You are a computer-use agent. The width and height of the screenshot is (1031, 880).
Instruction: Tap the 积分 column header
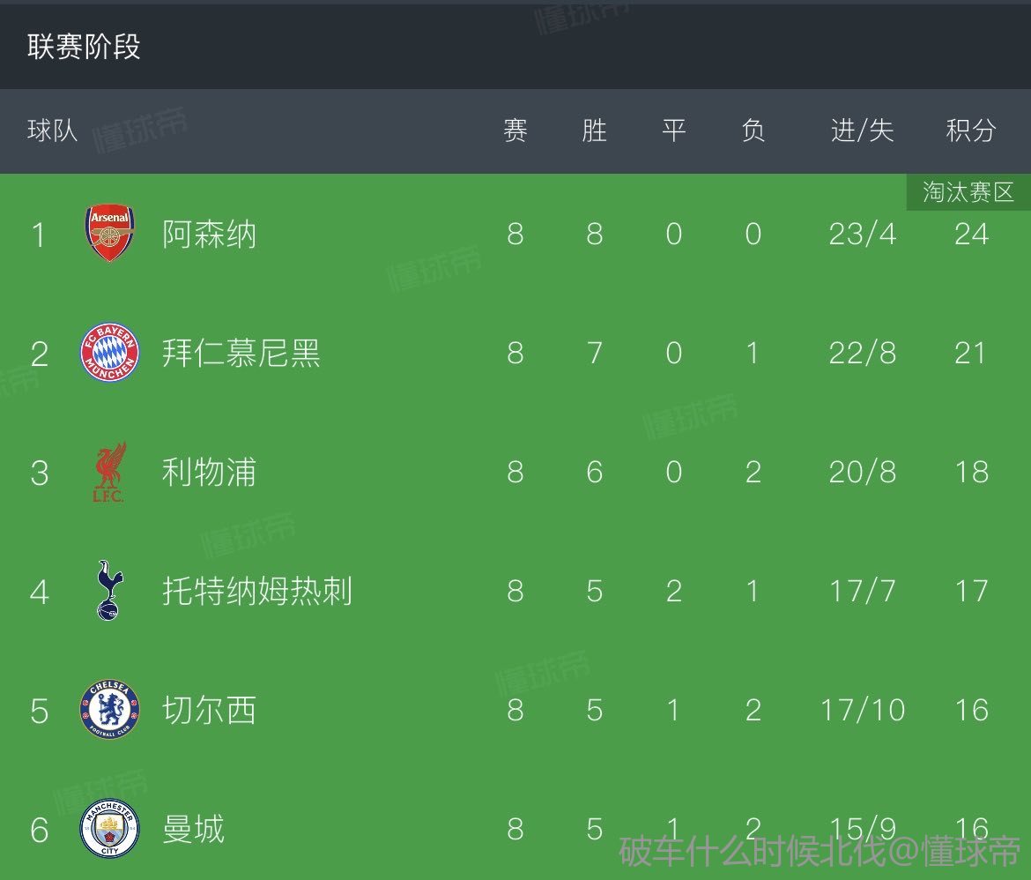(971, 131)
